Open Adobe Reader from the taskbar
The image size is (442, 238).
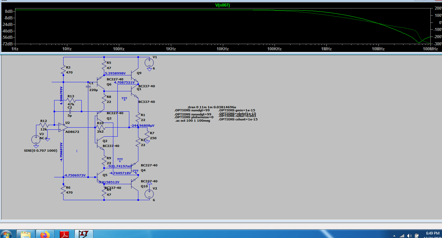64,234
